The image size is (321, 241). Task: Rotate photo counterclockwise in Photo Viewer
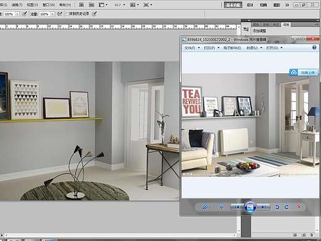(277, 207)
